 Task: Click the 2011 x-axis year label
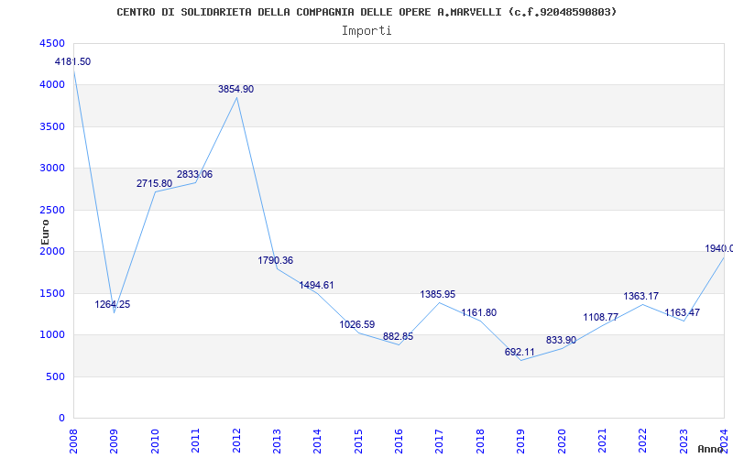point(195,441)
